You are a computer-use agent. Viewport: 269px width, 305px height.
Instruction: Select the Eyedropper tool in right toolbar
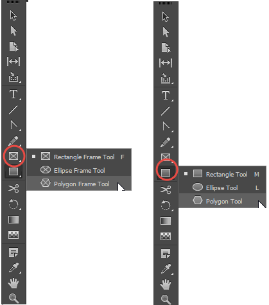166,268
